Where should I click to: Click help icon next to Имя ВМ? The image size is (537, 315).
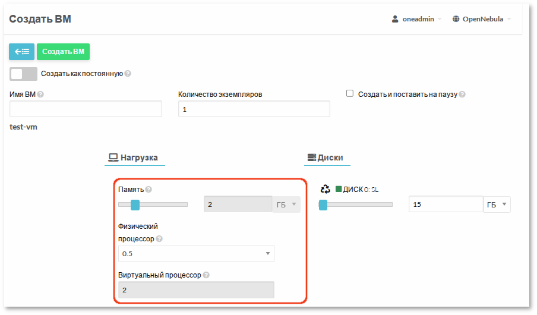40,94
